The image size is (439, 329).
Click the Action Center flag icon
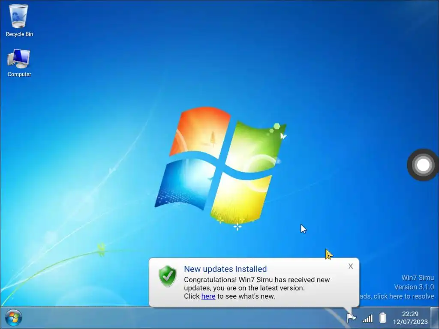[x=351, y=318]
